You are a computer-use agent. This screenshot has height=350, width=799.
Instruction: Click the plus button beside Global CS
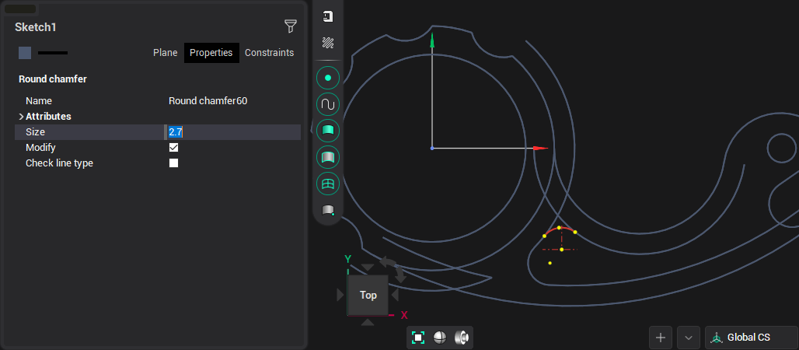tap(661, 338)
